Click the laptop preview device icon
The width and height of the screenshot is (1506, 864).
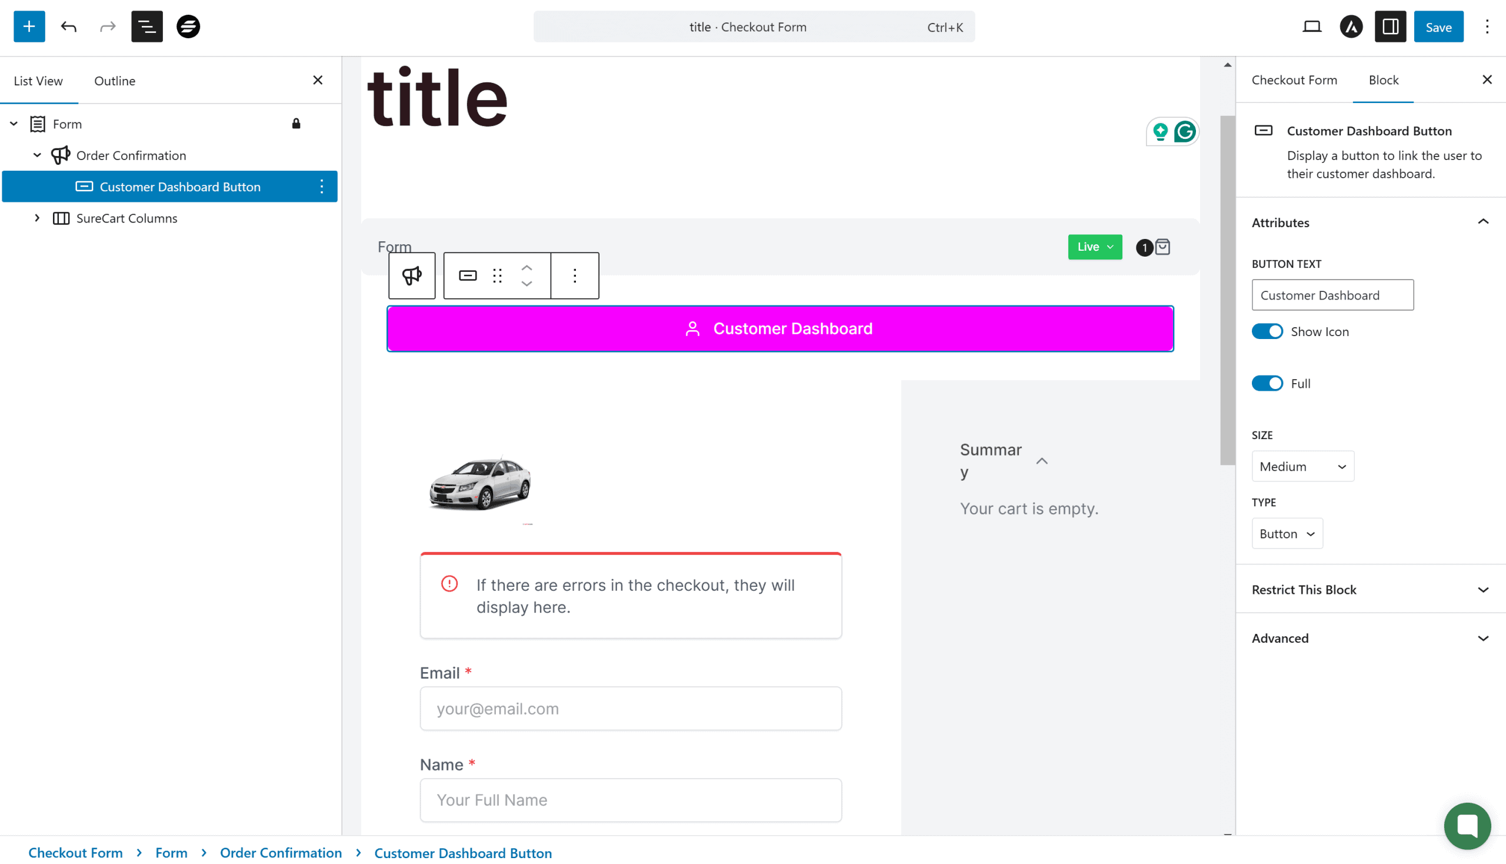click(1311, 26)
